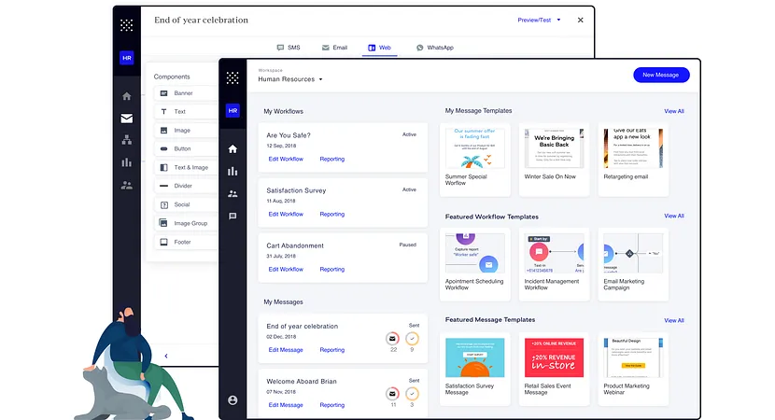Open Reporting for Cart Abandonment

[332, 270]
